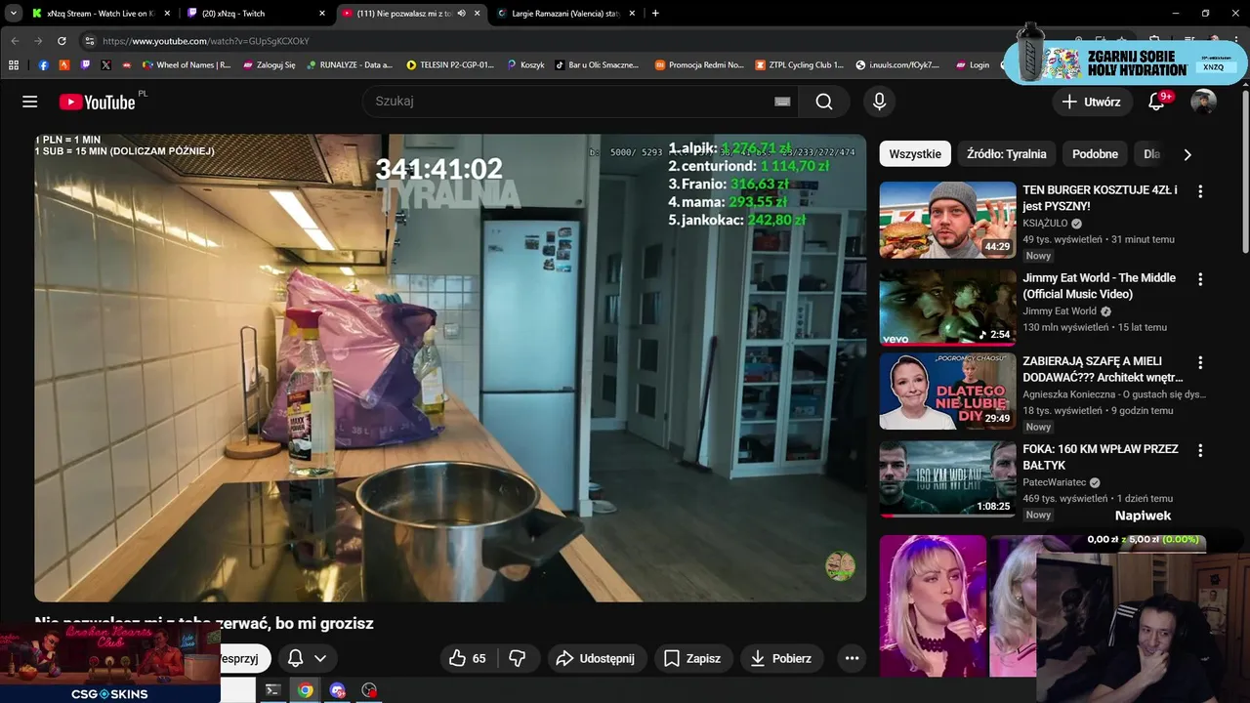Viewport: 1250px width, 703px height.
Task: Click the Zapisz save button
Action: tap(692, 658)
